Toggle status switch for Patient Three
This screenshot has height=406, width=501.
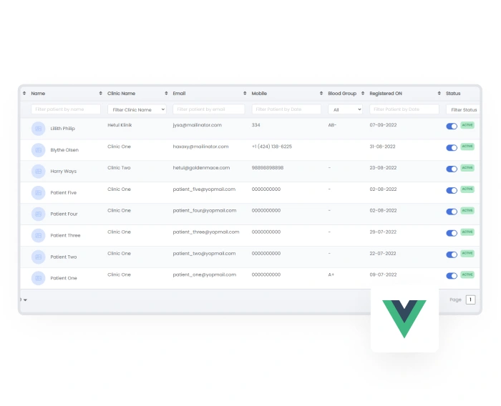(x=452, y=233)
